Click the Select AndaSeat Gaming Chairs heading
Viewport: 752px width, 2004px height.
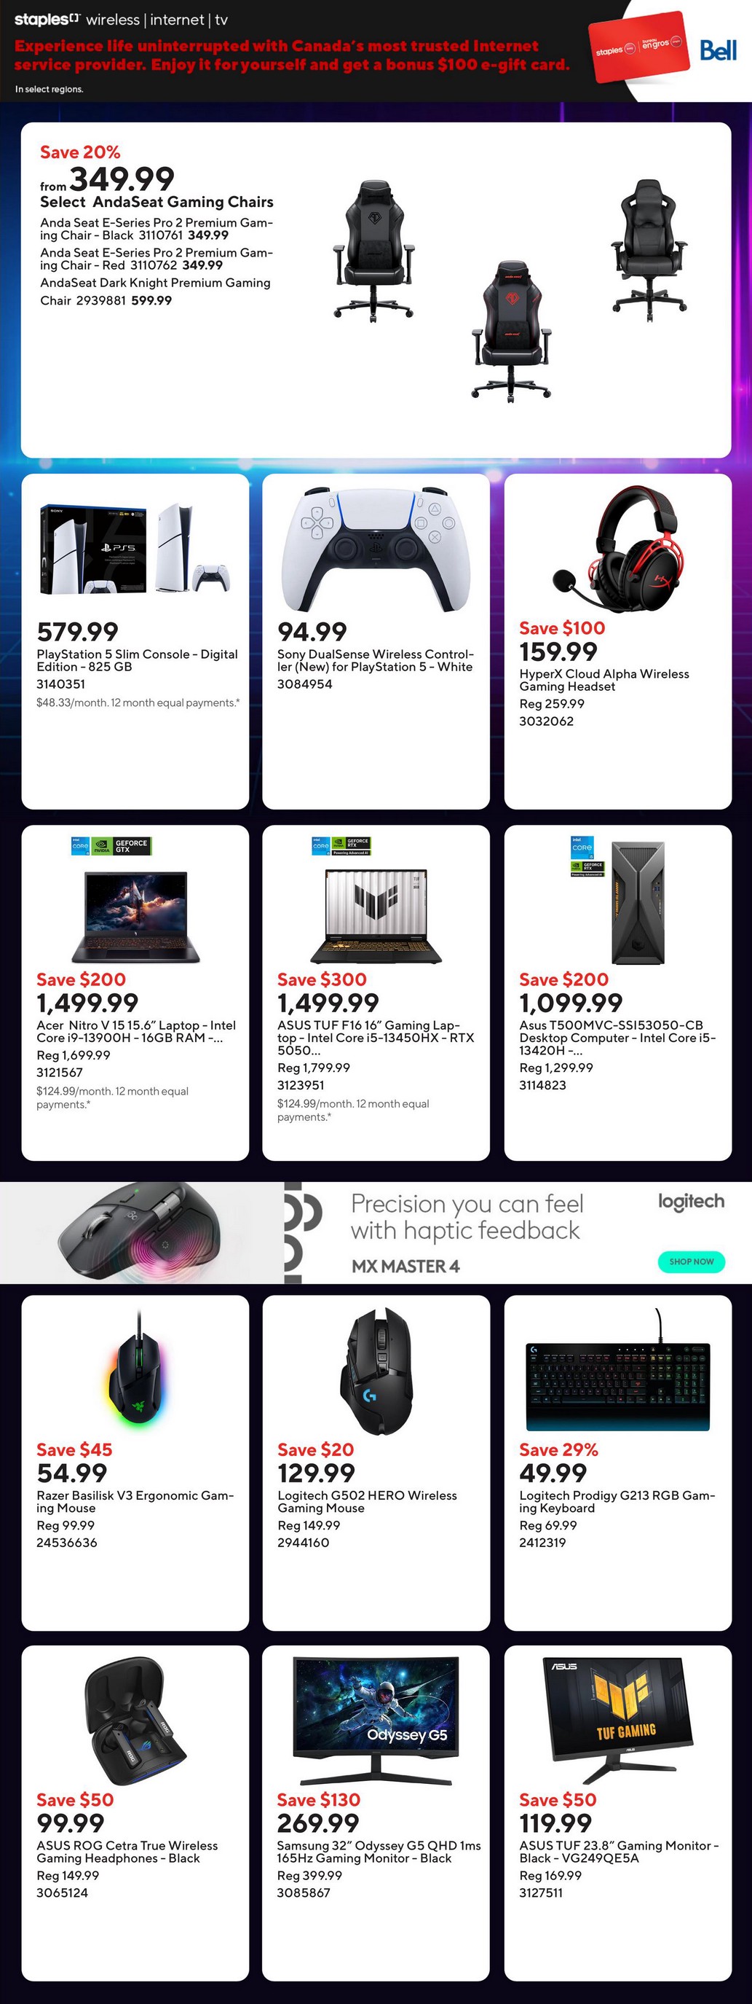coord(157,203)
